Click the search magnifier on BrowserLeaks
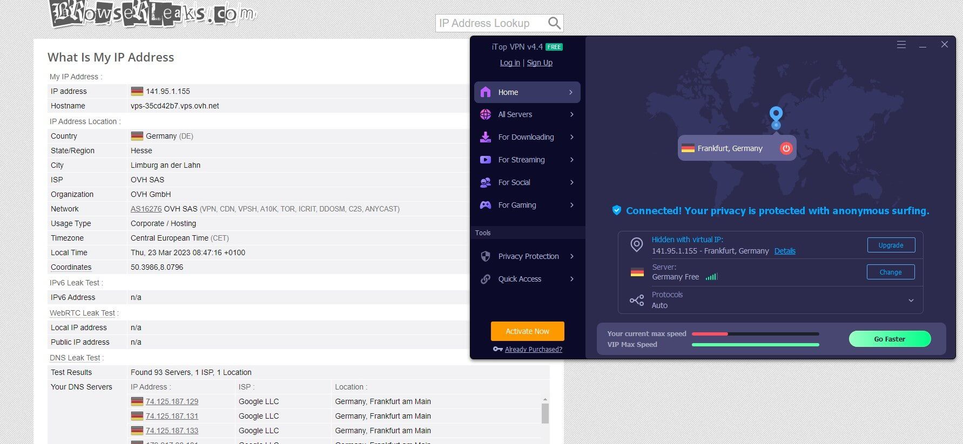This screenshot has width=963, height=444. pos(554,23)
